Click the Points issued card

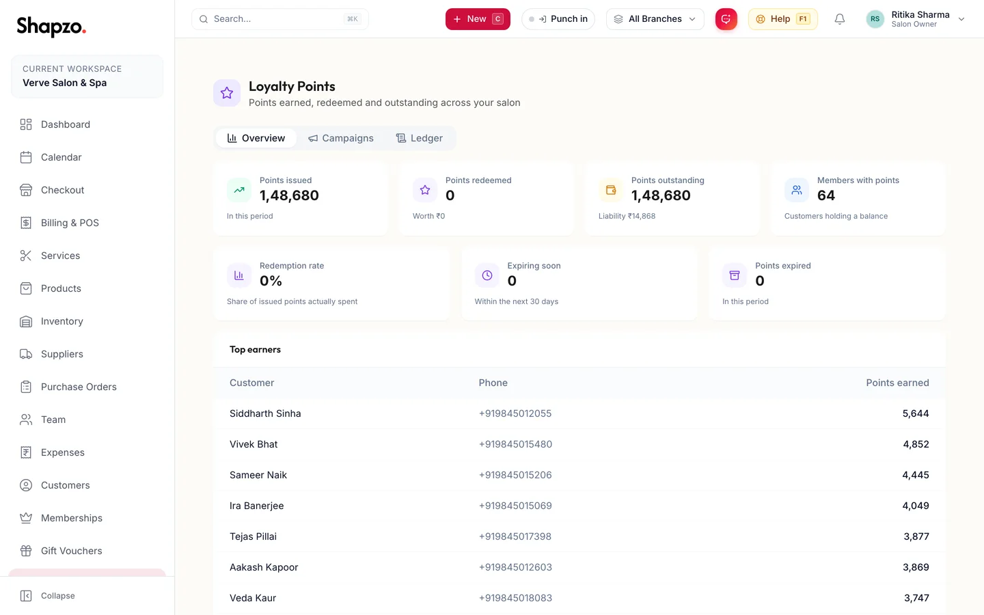coord(301,199)
